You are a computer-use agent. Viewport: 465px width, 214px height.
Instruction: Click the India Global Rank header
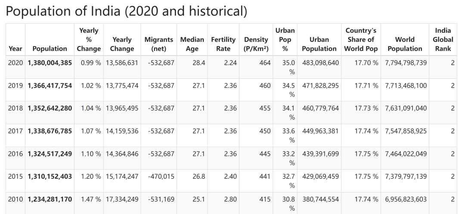pyautogui.click(x=443, y=40)
